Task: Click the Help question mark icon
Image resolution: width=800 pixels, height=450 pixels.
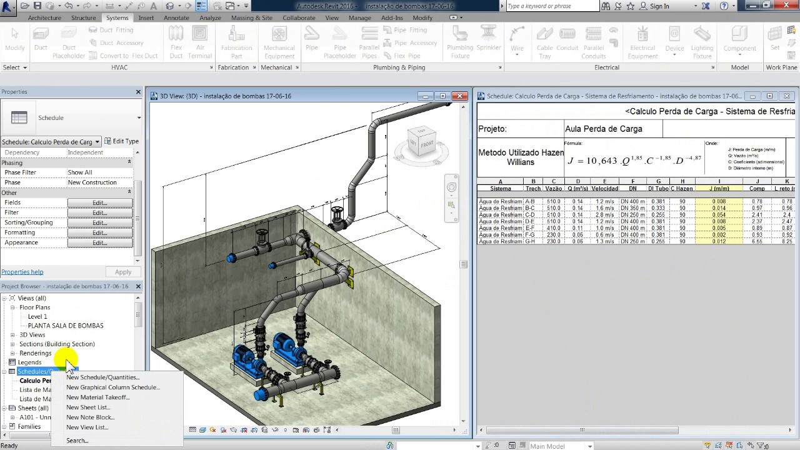Action: (x=724, y=6)
